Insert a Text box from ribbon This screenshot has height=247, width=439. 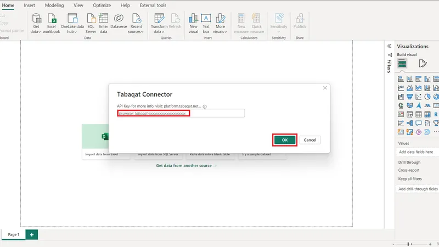(206, 19)
